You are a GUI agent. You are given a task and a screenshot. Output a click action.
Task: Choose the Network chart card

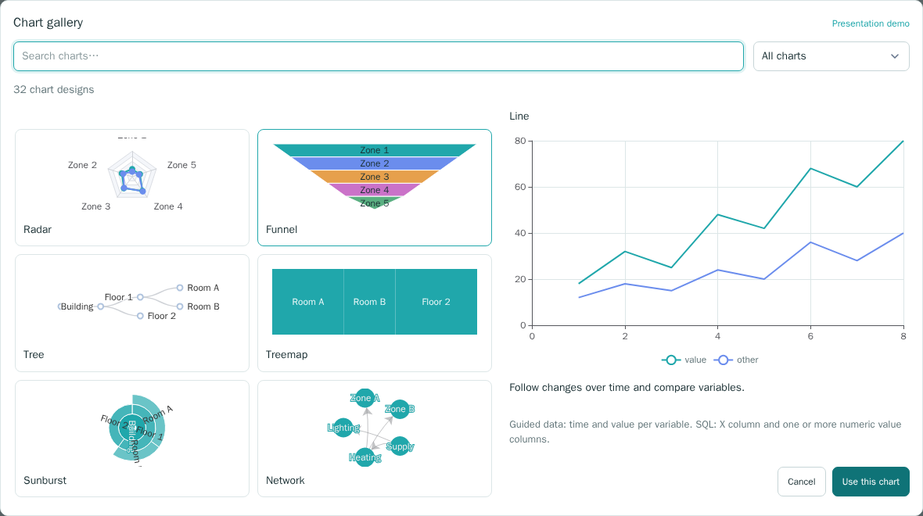pos(375,439)
